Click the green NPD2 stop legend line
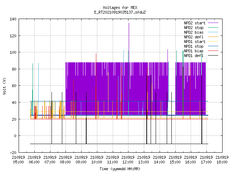 [213, 27]
